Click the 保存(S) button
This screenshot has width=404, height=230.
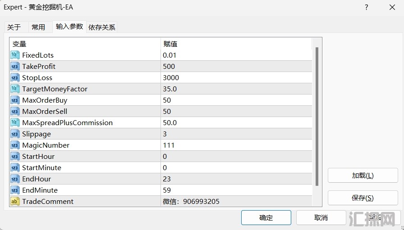click(x=363, y=198)
